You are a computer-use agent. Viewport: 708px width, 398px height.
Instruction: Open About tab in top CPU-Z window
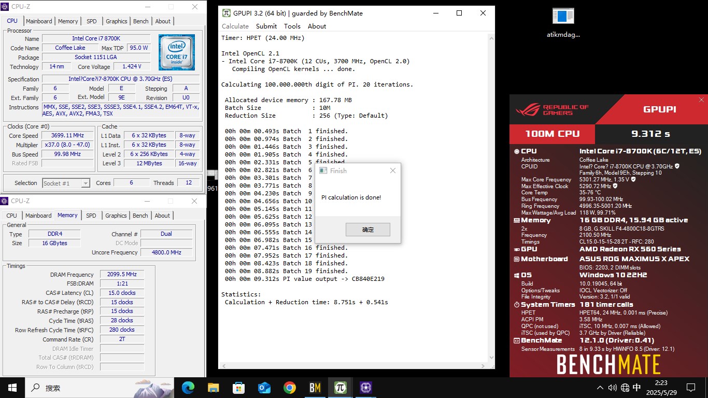pos(163,21)
